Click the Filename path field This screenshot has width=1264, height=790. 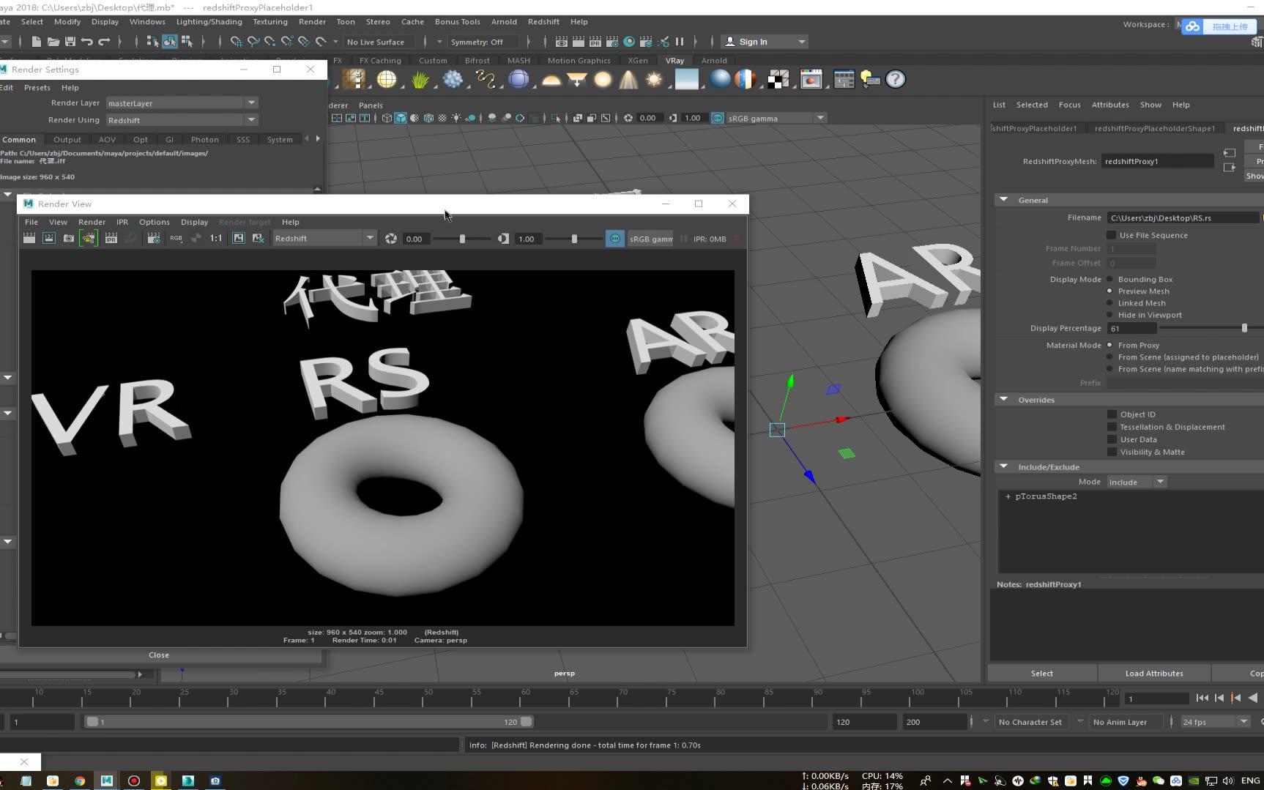(1183, 217)
